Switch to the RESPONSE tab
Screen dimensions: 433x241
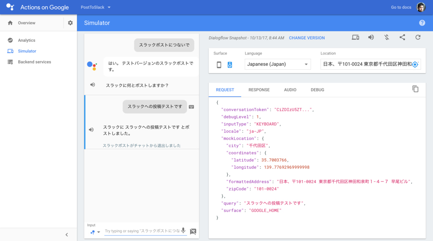point(259,90)
